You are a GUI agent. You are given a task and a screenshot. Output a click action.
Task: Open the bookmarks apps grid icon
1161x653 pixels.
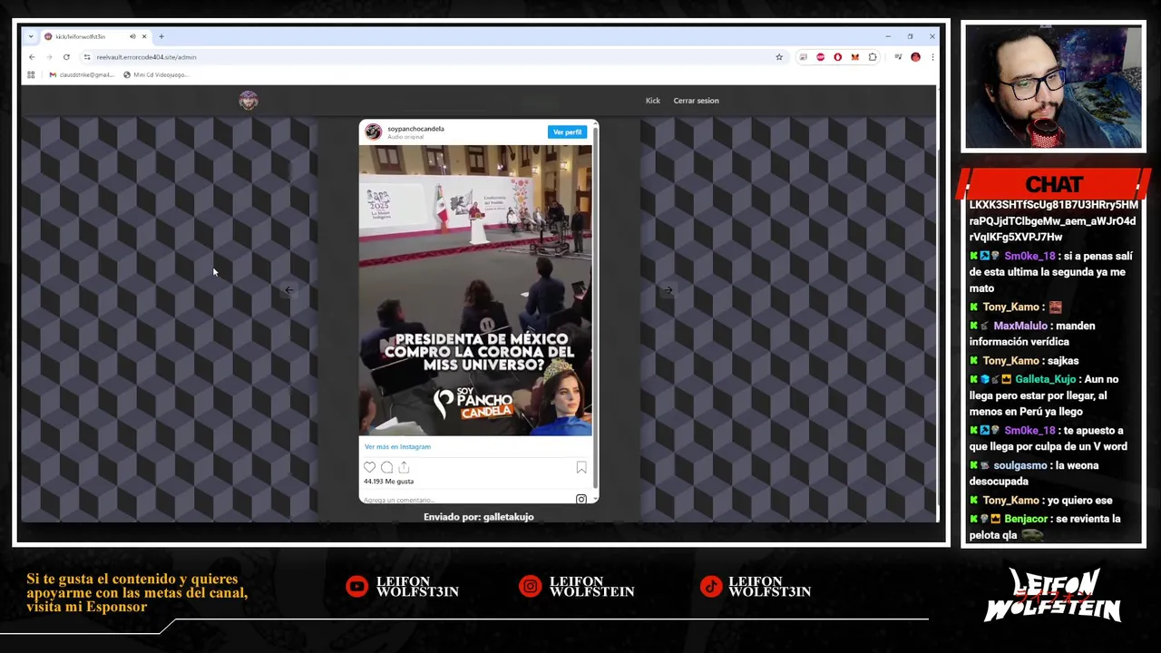point(31,74)
